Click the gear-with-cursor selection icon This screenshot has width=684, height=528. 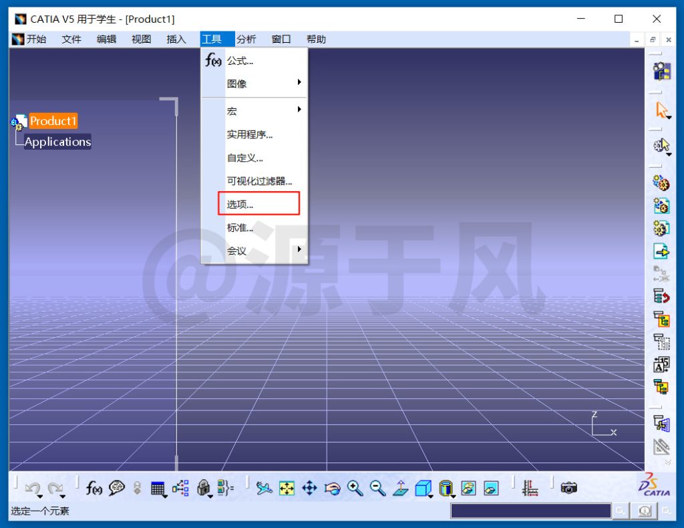pos(661,145)
